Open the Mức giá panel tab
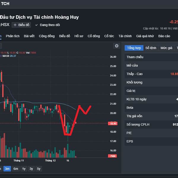Viewport: 178px width, 178px height. 166,48
